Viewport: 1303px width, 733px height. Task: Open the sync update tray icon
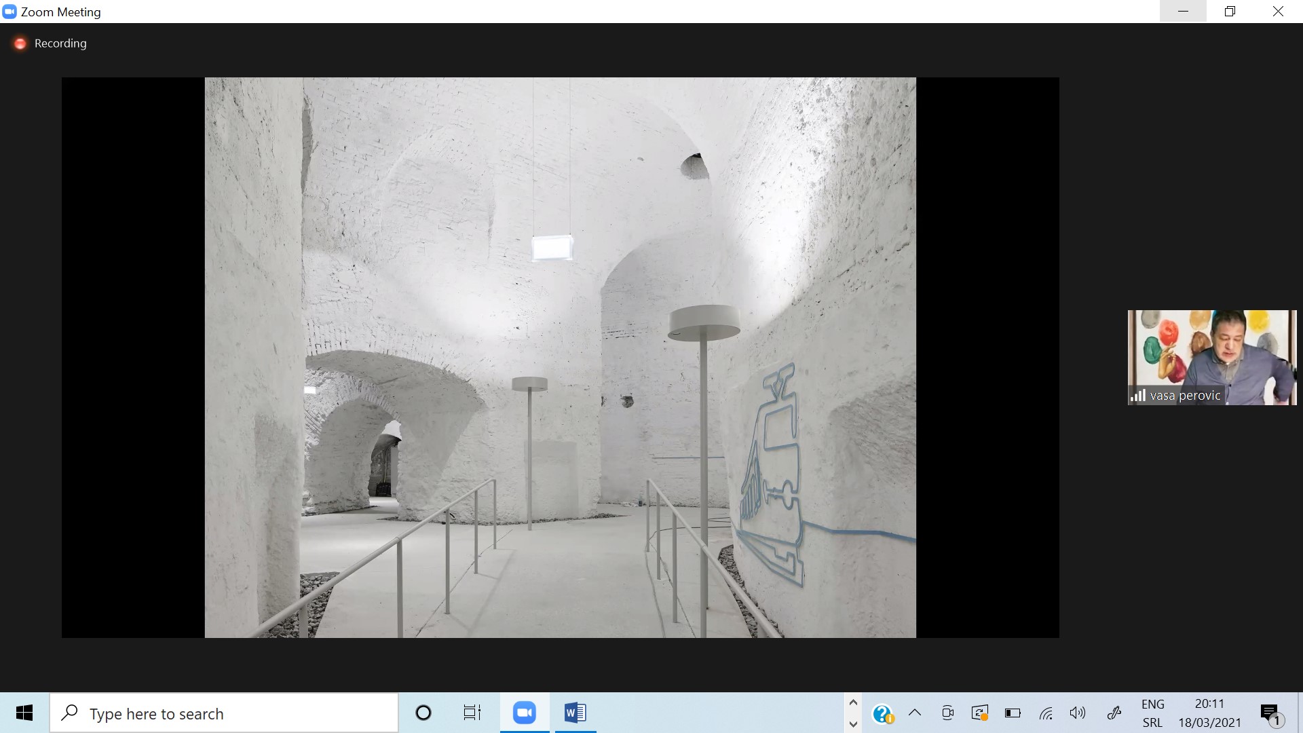coord(979,713)
